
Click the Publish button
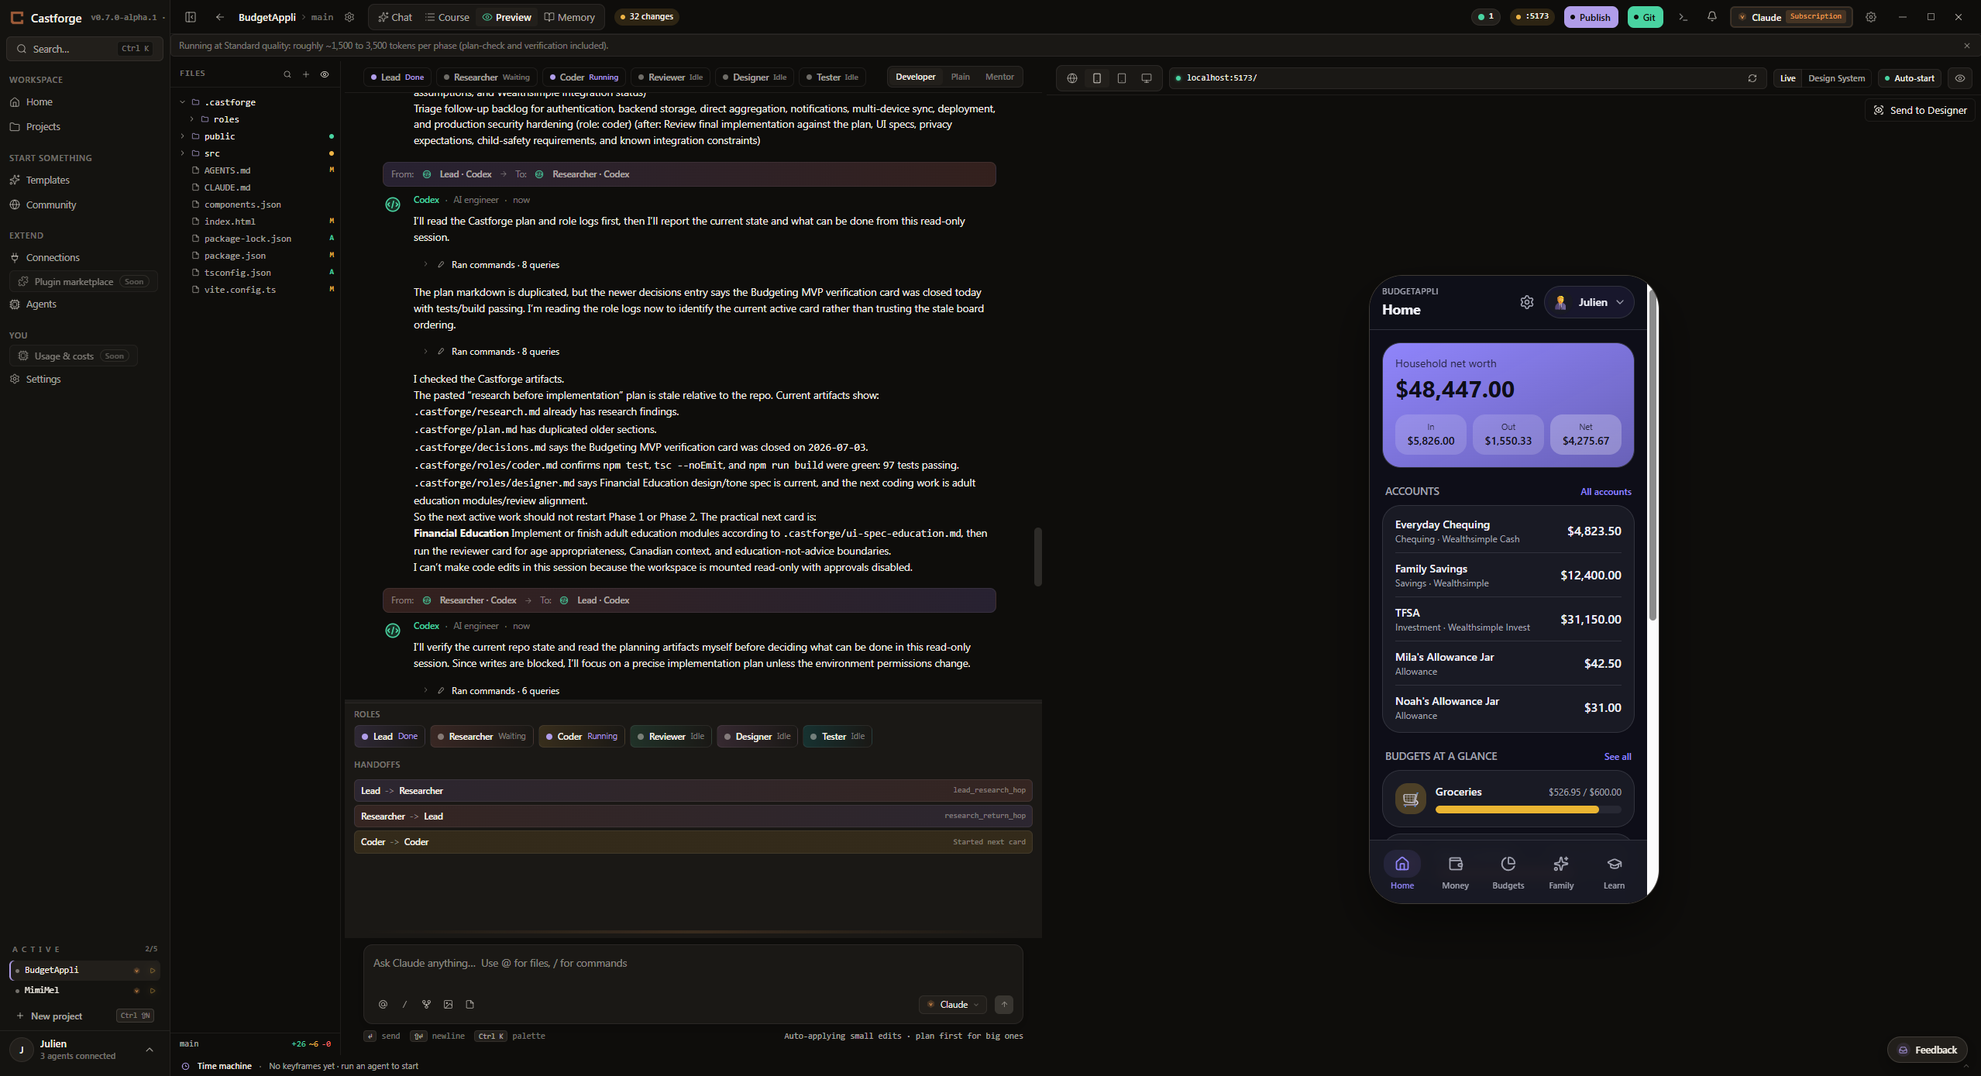[1591, 17]
